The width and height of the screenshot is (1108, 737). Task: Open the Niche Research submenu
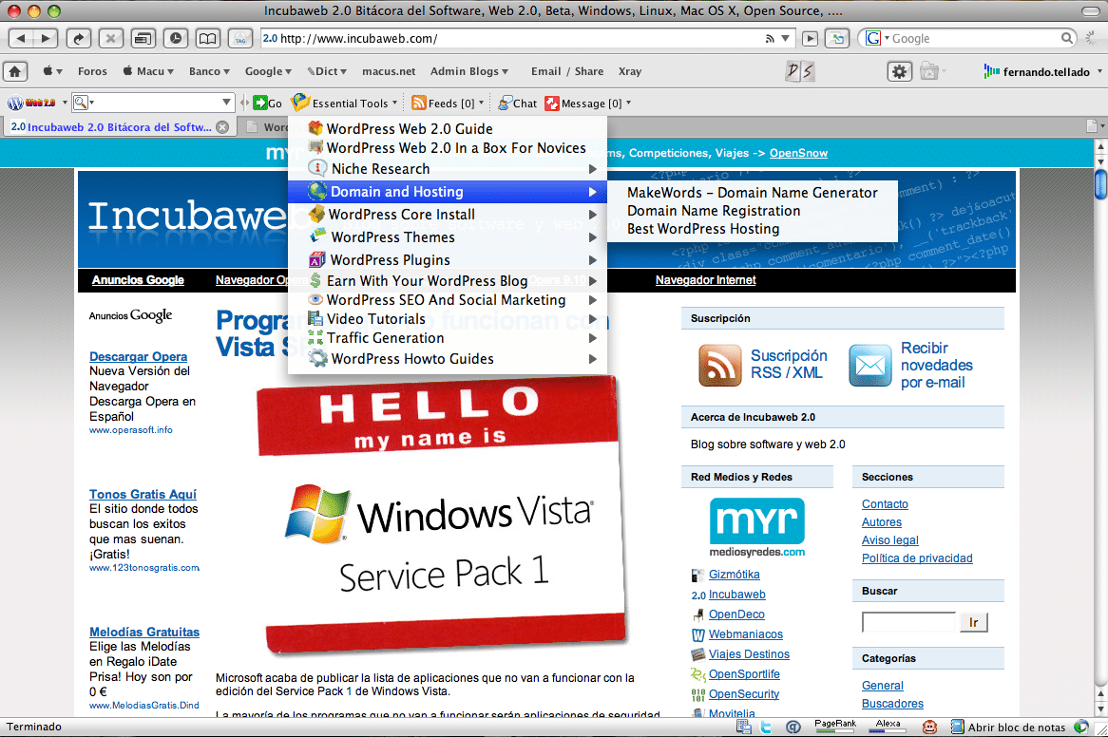click(448, 169)
